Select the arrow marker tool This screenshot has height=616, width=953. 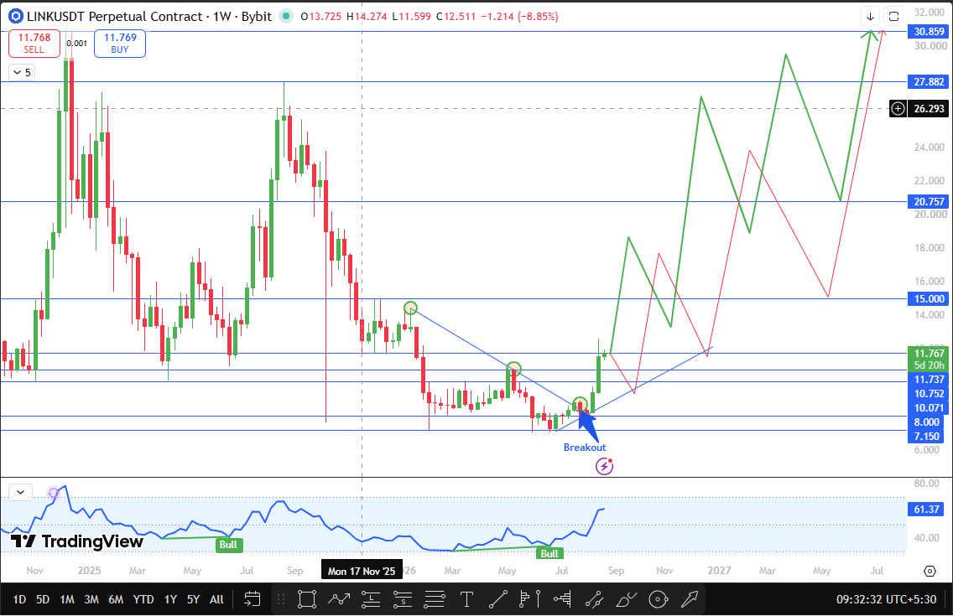point(690,599)
